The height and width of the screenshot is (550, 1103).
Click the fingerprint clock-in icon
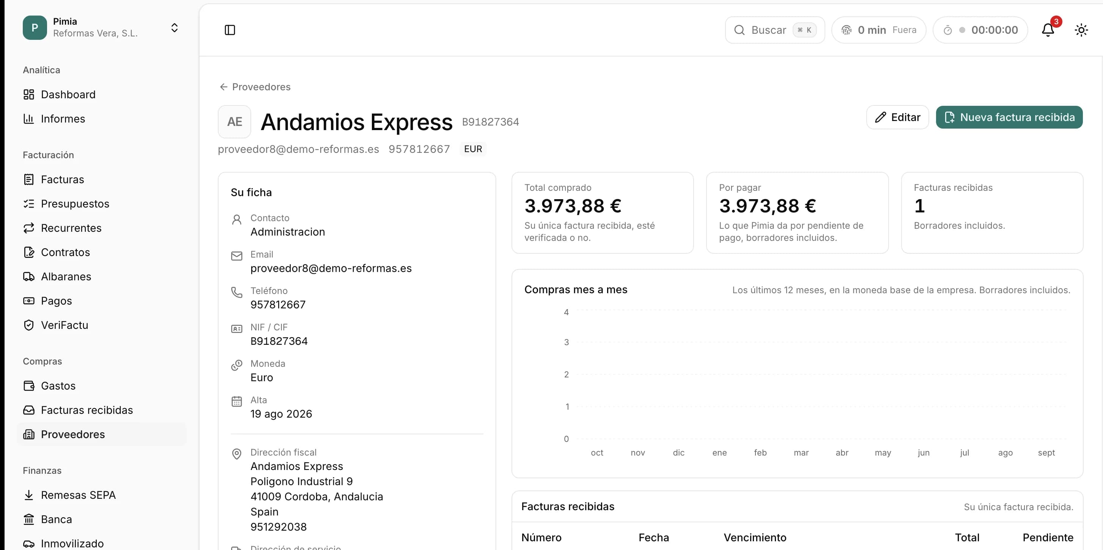(x=846, y=30)
